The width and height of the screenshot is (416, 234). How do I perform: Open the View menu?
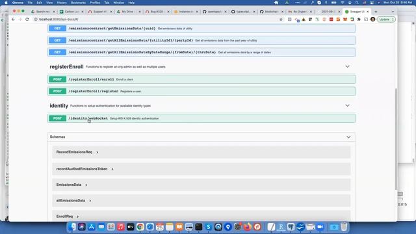click(49, 3)
